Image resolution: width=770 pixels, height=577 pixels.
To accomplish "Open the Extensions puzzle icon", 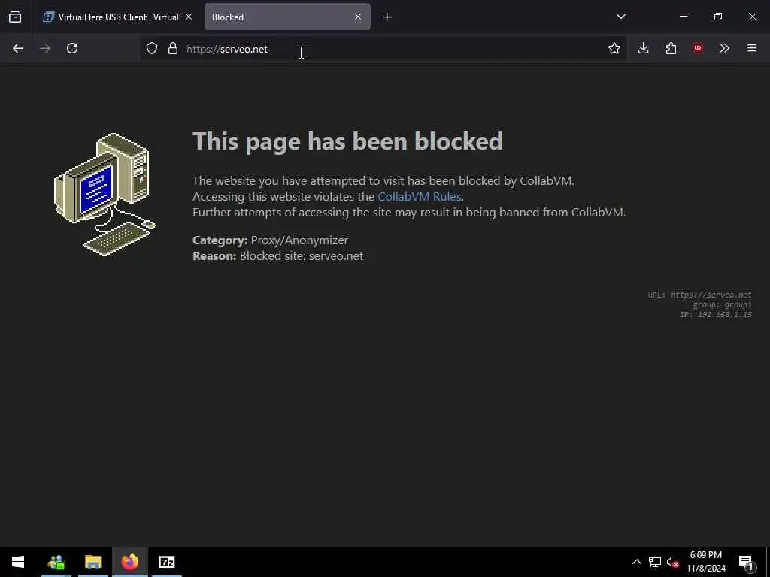I will click(x=671, y=48).
